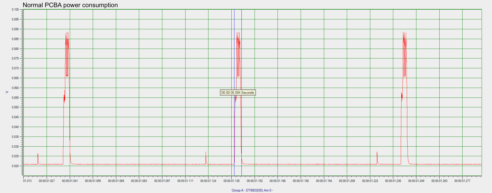Click the 0.090 y-axis value
The height and width of the screenshot is (193, 492).
click(15, 29)
